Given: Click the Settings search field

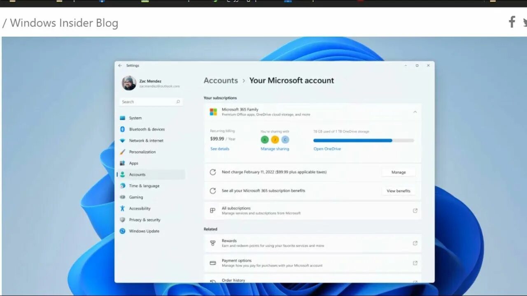Looking at the screenshot, I should pos(151,102).
